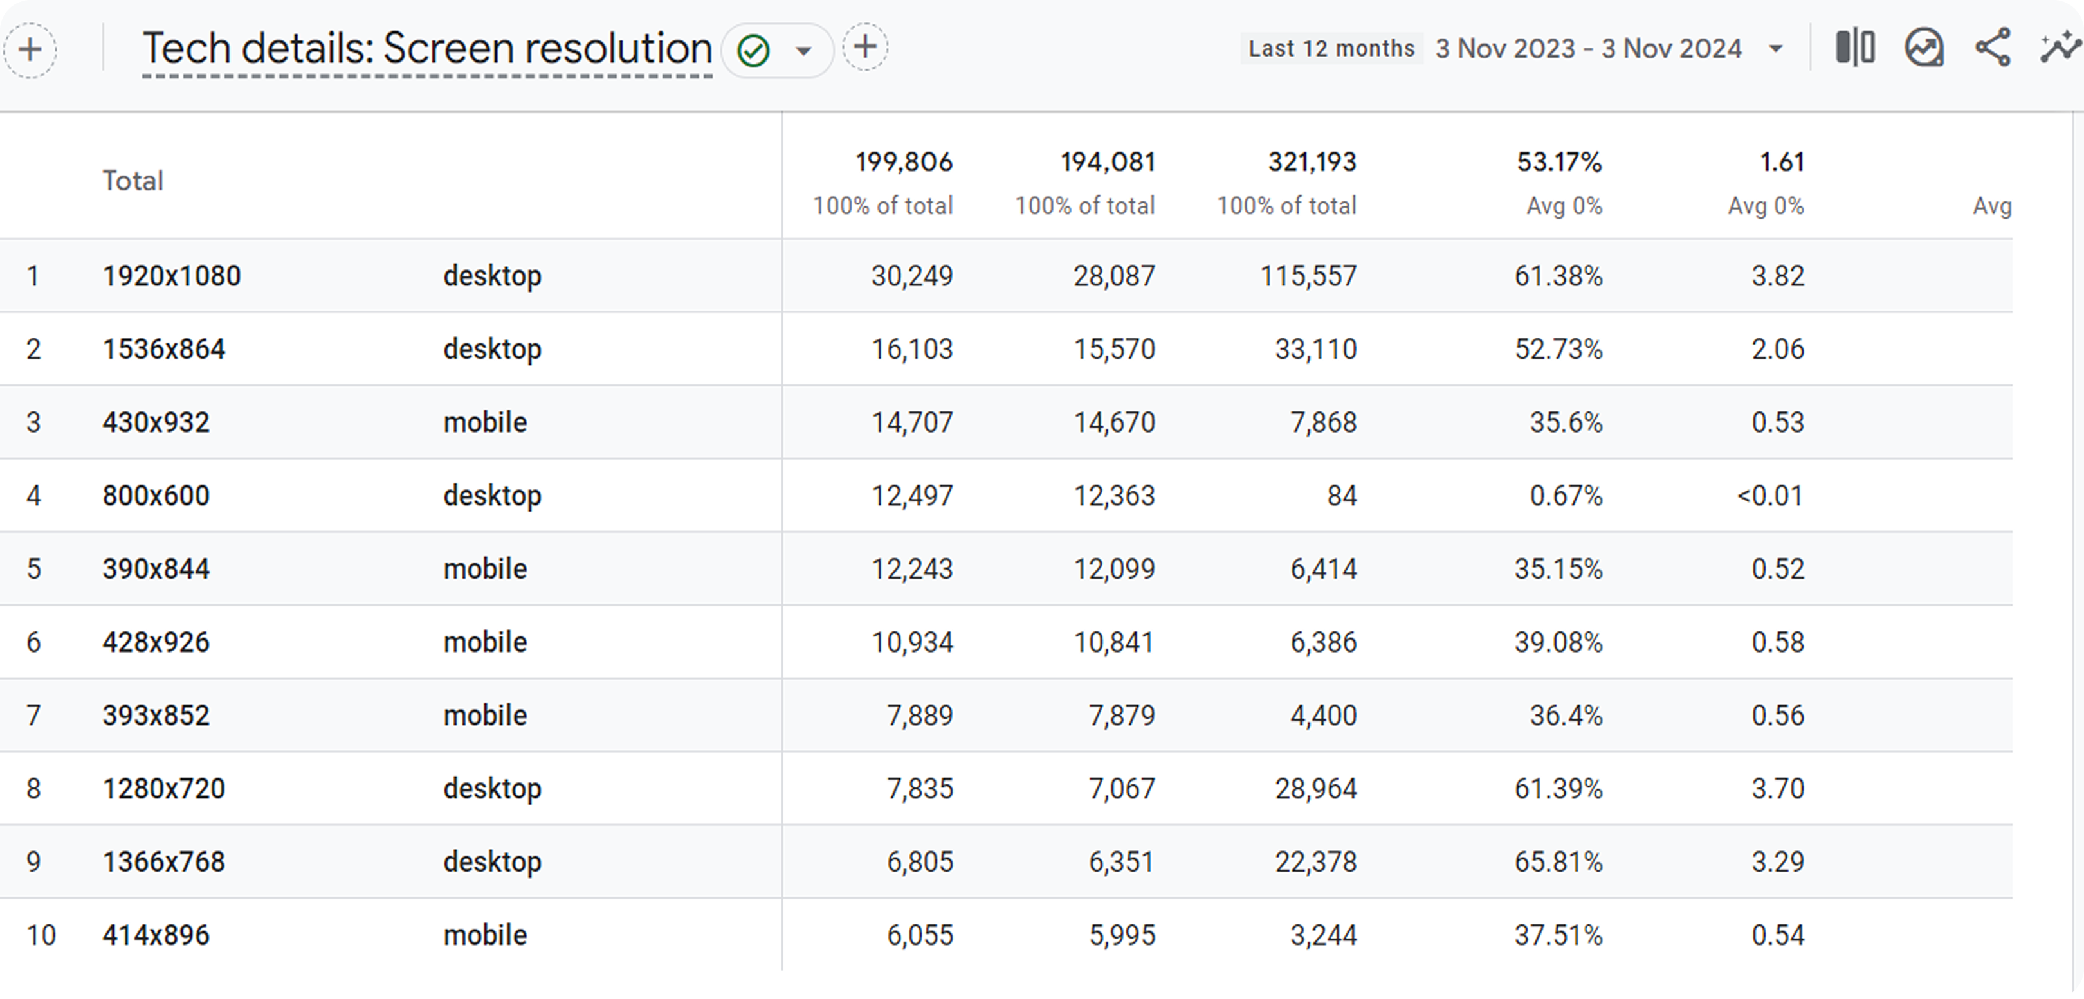This screenshot has height=999, width=2084.
Task: Click the value 30,249 in row 1
Action: pos(912,276)
